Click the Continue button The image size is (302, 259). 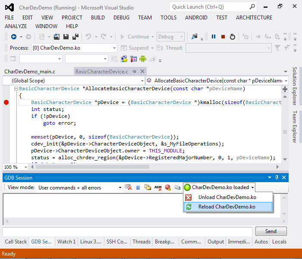pyautogui.click(x=137, y=37)
